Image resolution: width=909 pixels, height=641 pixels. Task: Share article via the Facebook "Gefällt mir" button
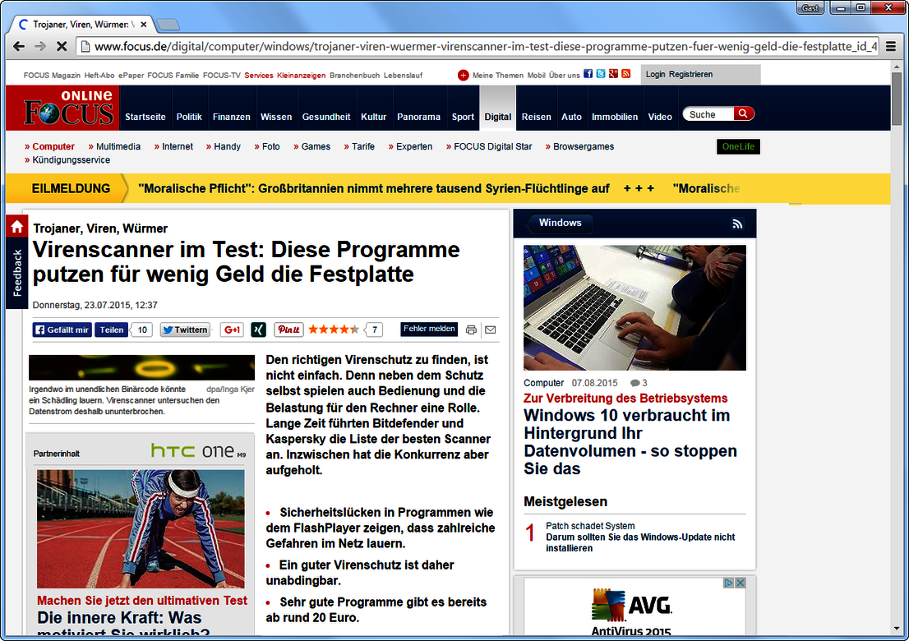[61, 330]
